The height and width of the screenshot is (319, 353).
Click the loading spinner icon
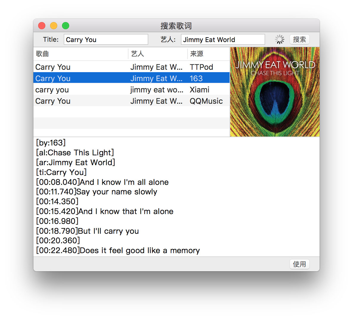click(x=279, y=39)
